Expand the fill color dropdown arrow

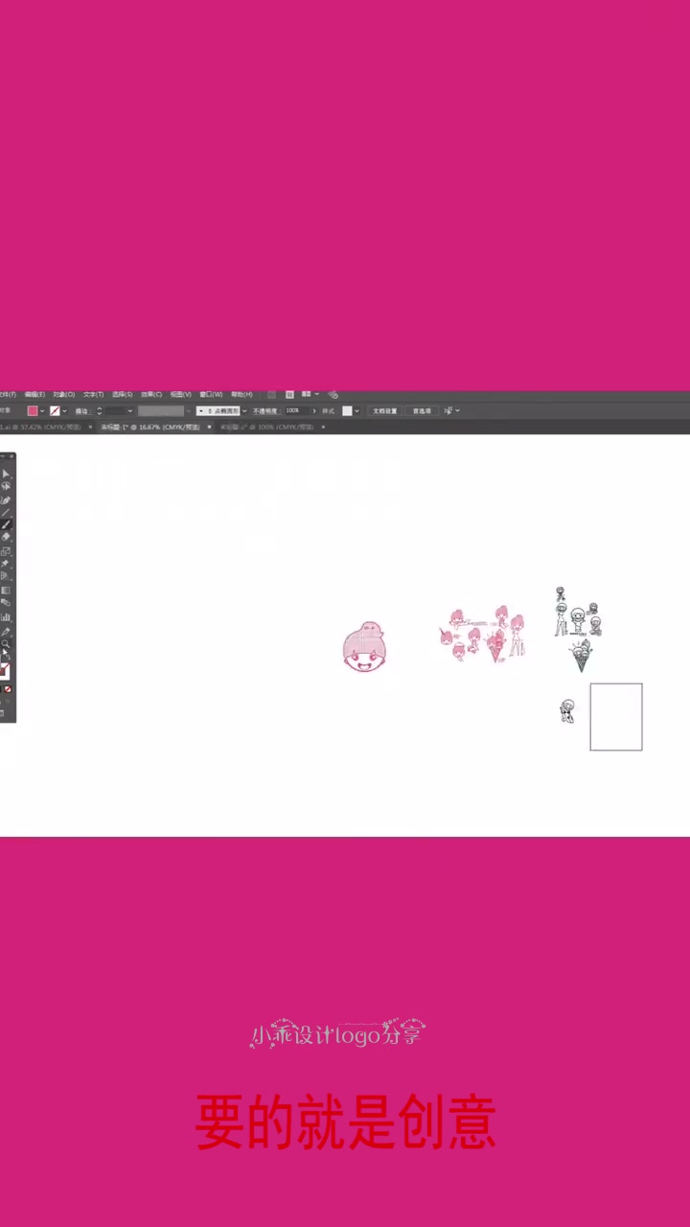[x=43, y=411]
